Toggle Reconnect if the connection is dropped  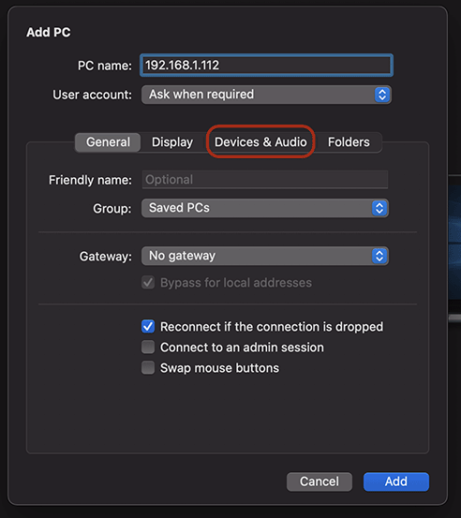click(x=148, y=326)
